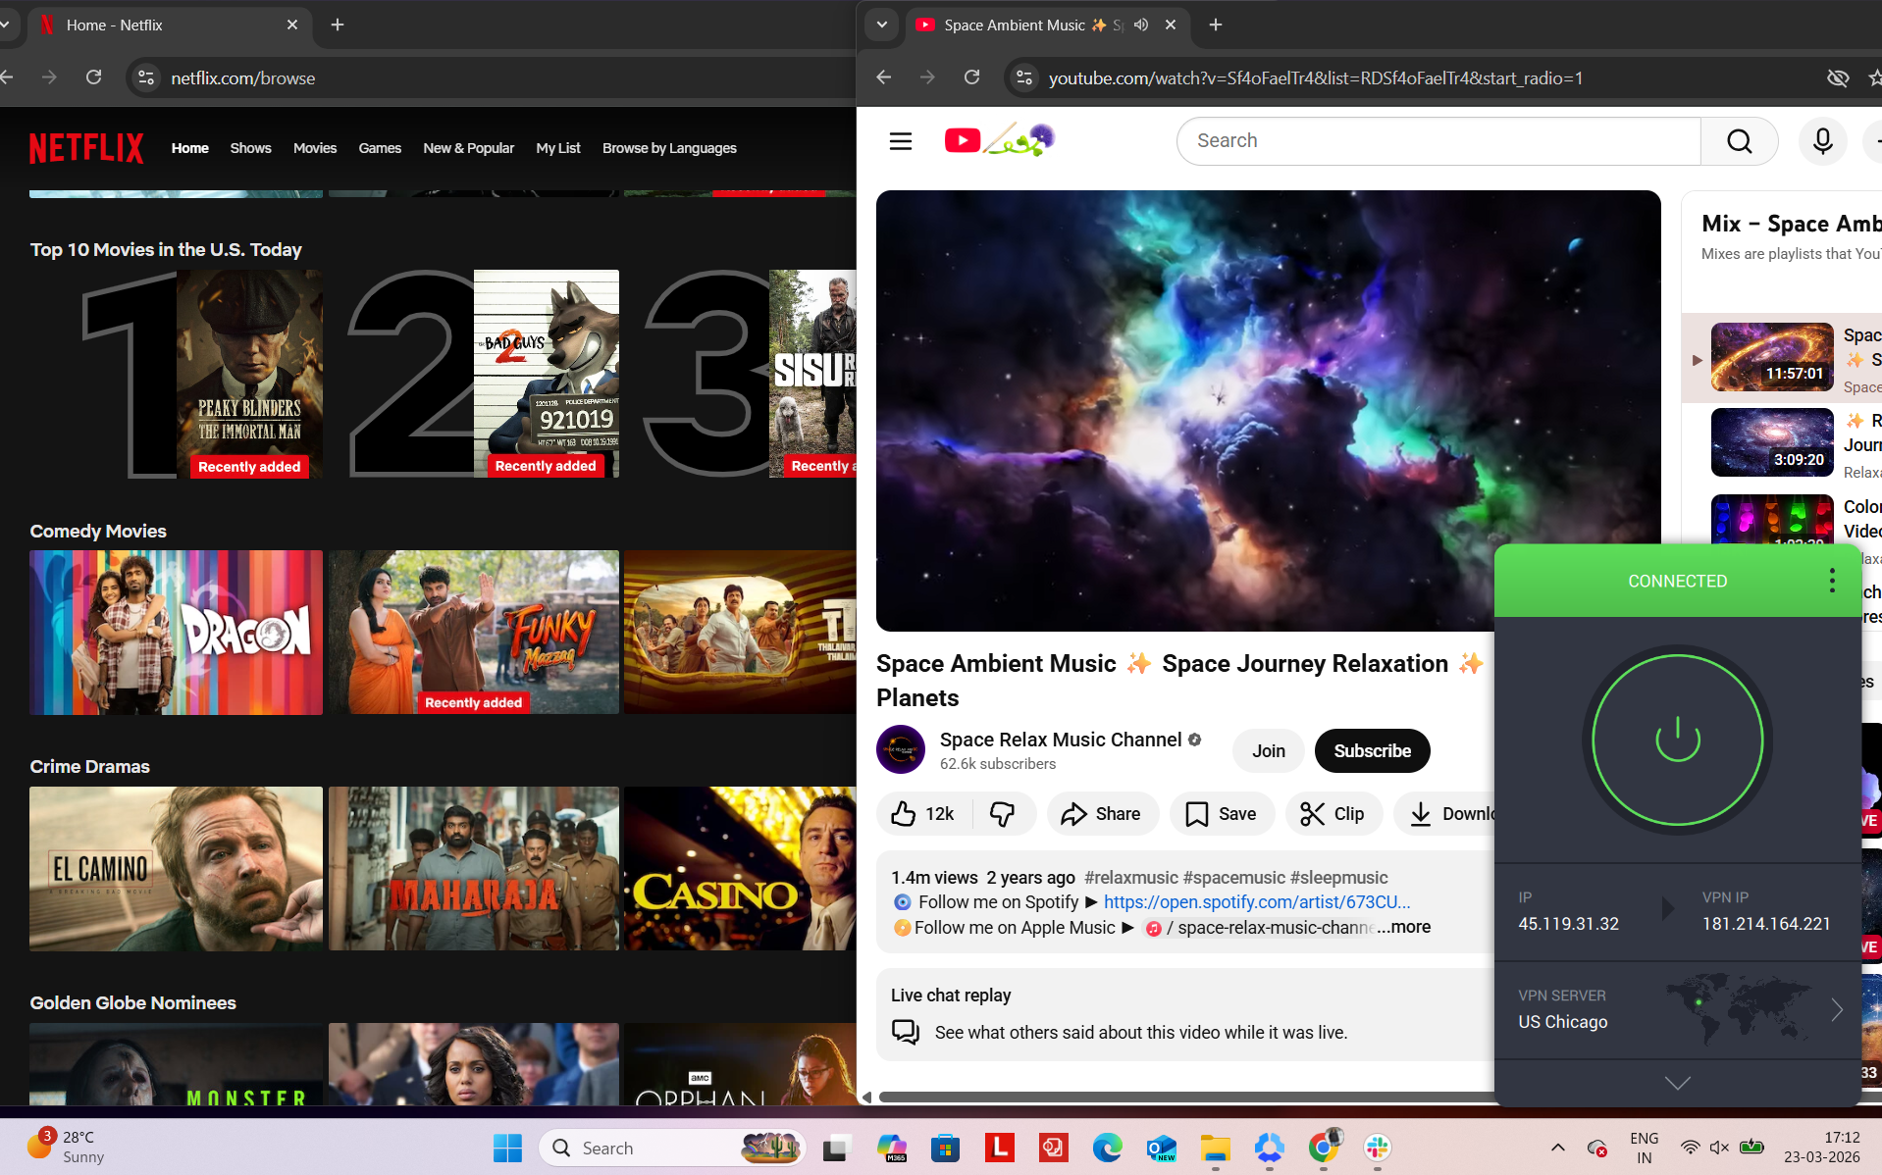
Task: Click the Windows taskbar search box
Action: [x=672, y=1148]
